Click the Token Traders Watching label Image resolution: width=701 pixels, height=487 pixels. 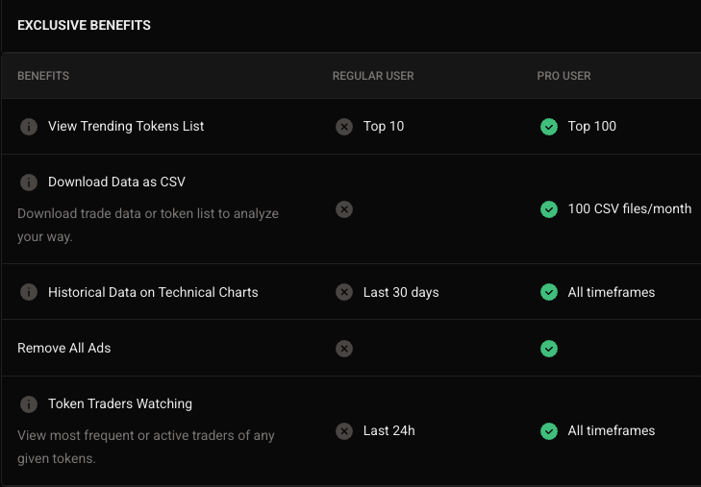coord(120,404)
